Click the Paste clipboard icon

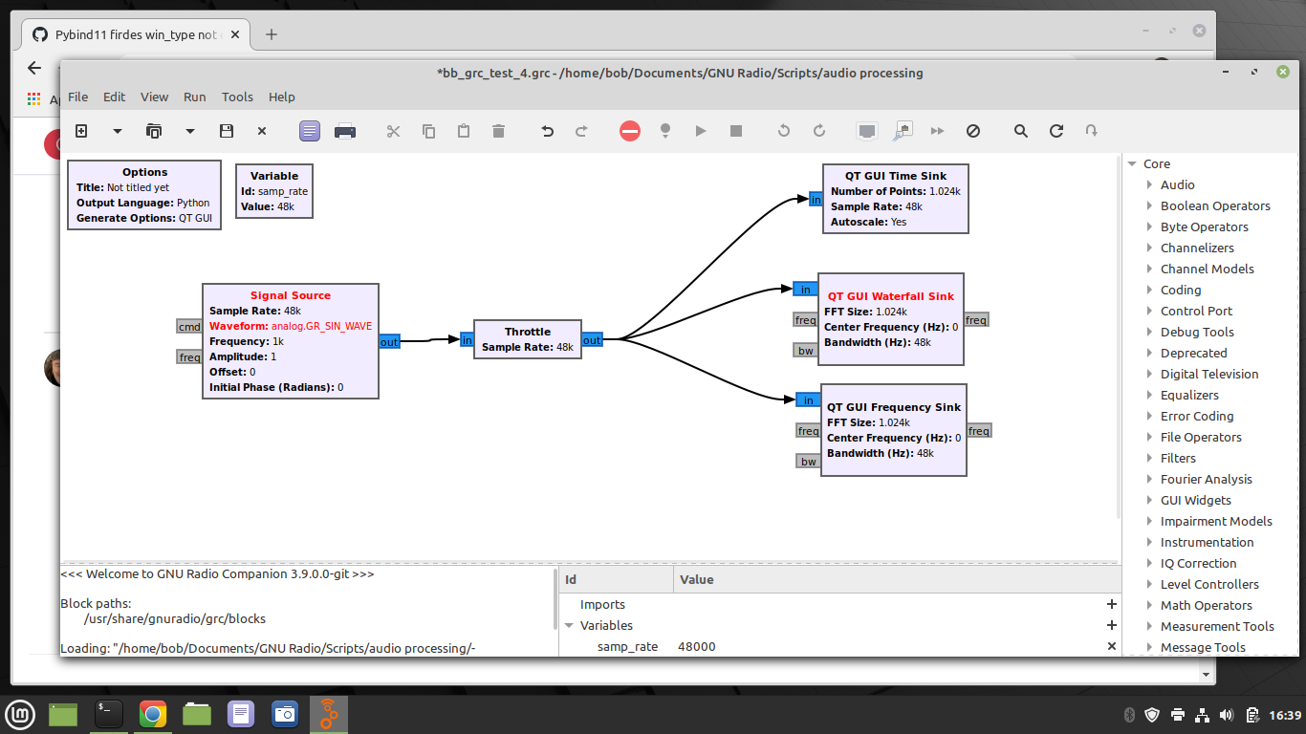pyautogui.click(x=464, y=131)
